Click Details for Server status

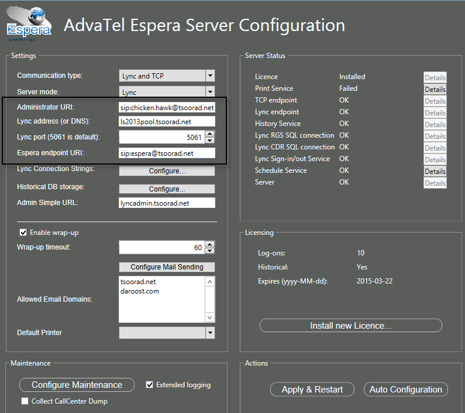click(435, 183)
